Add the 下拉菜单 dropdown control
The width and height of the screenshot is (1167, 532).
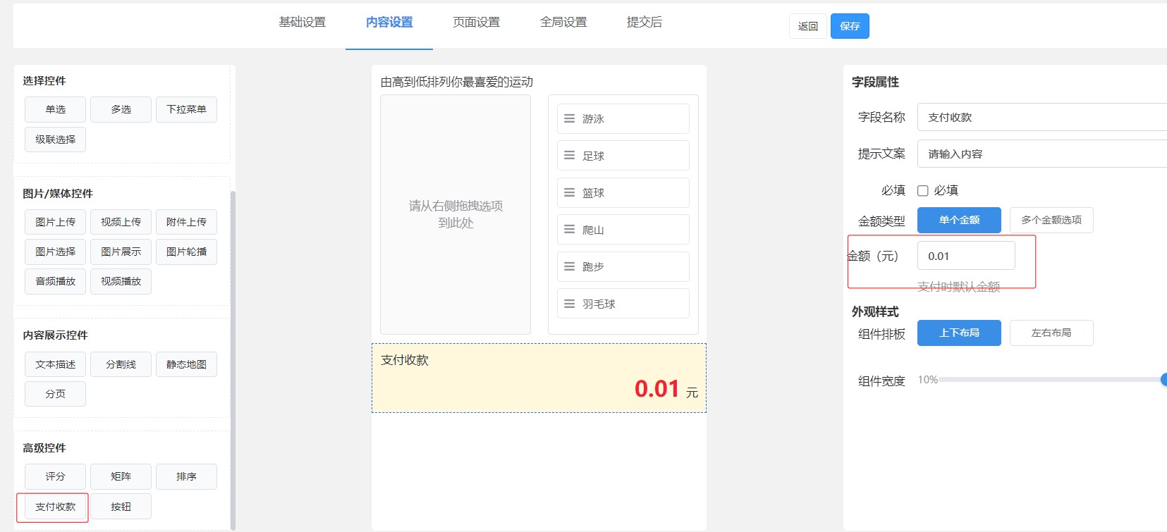tap(186, 109)
